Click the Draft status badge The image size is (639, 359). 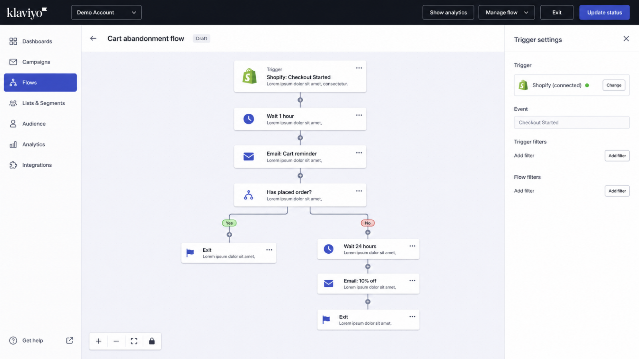coord(201,38)
